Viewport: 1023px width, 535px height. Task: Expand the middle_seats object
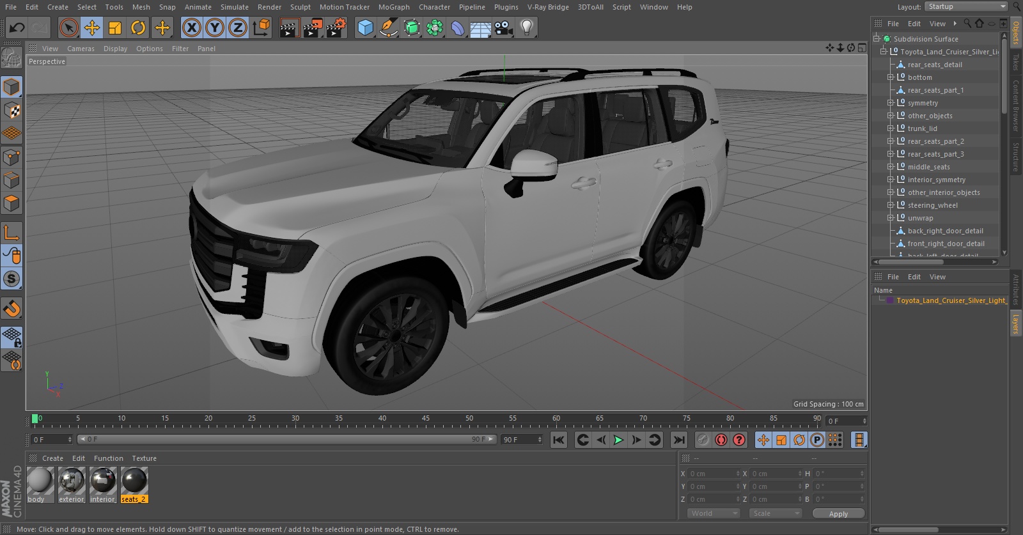[x=890, y=167]
